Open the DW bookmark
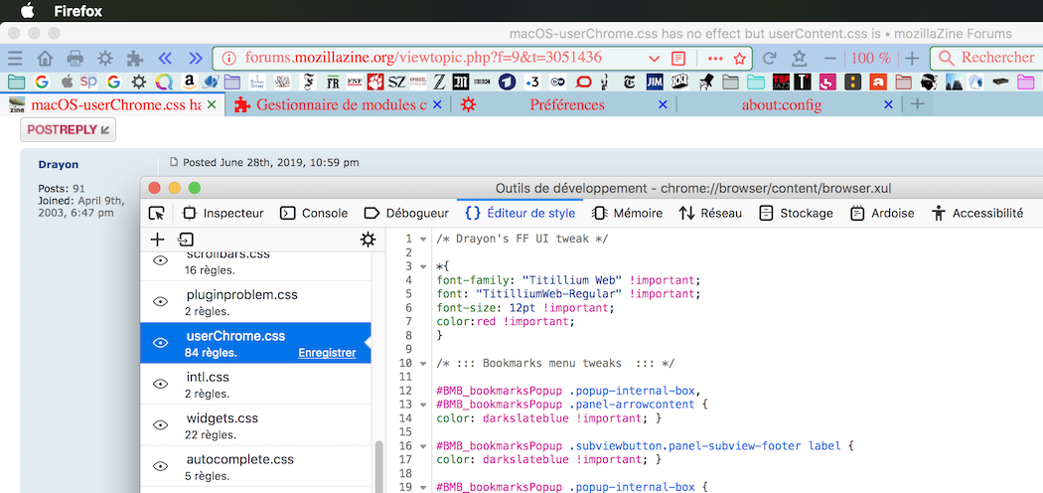The width and height of the screenshot is (1043, 493). 558,82
